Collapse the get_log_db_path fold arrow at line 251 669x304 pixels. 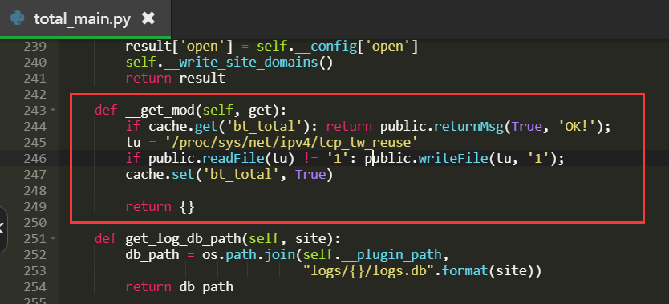point(52,238)
